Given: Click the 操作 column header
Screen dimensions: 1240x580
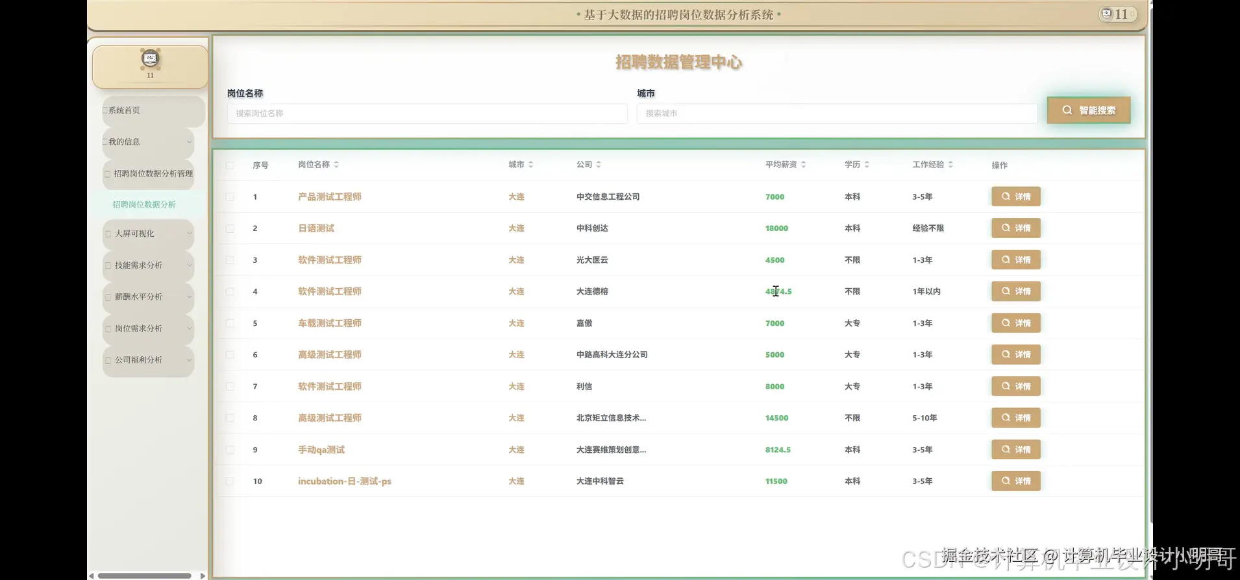Looking at the screenshot, I should [x=1000, y=165].
